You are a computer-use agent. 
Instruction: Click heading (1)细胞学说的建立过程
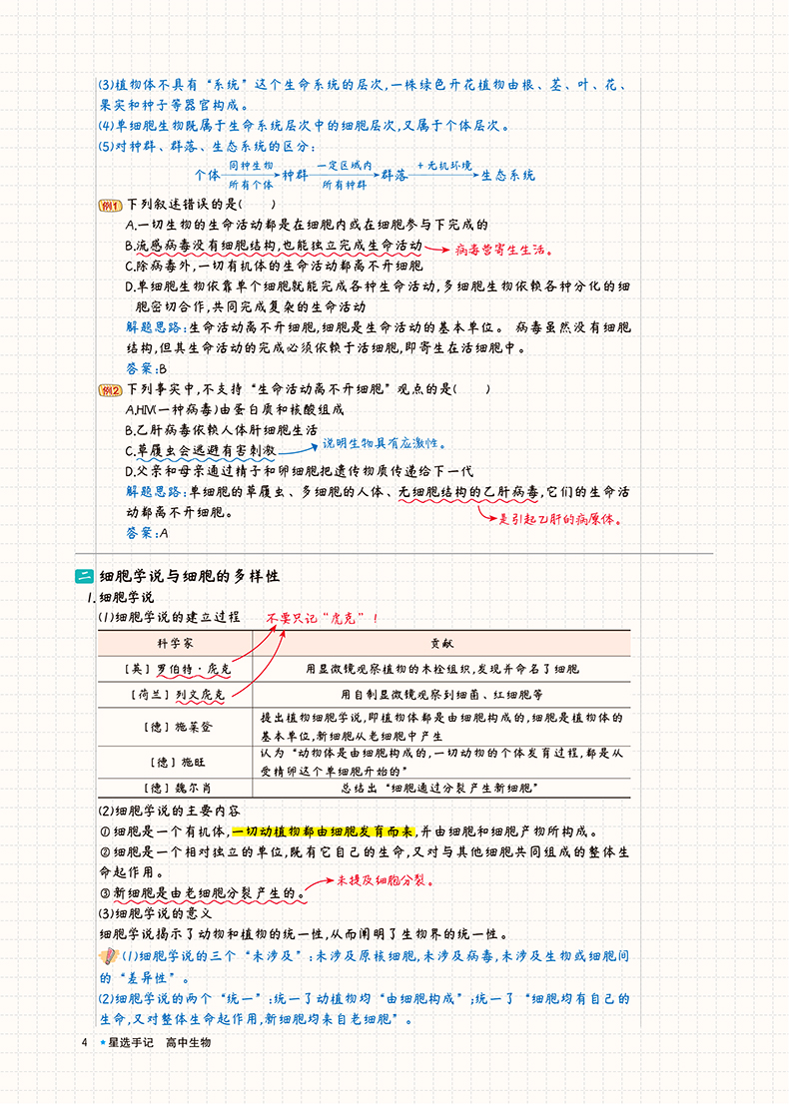point(169,617)
